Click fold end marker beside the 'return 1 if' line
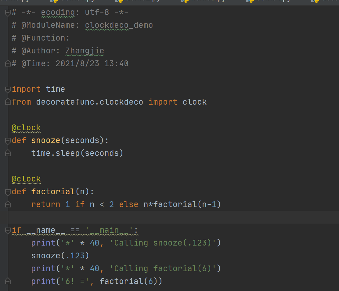339x291 pixels. pos(8,204)
